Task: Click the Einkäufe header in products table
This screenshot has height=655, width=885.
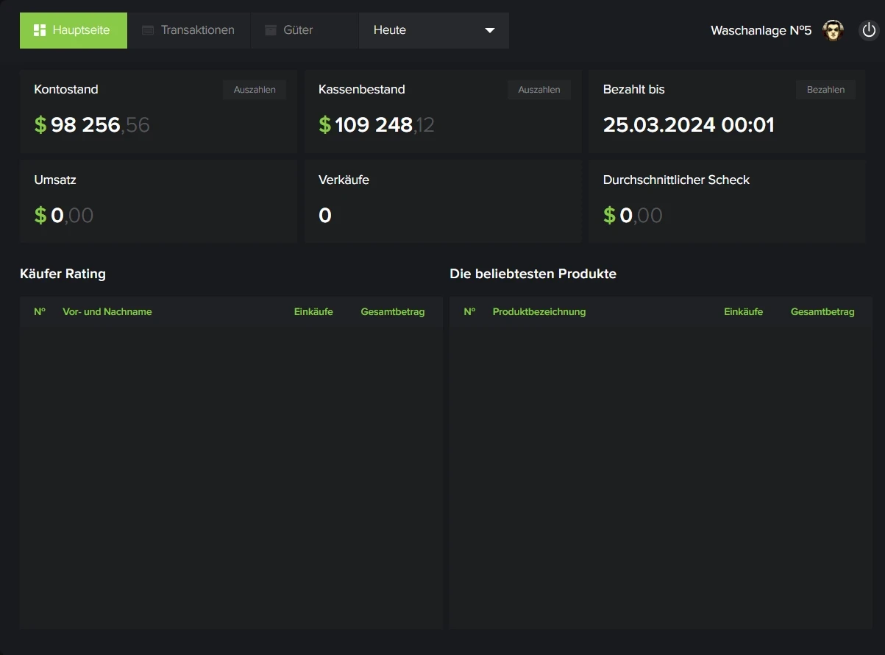Action: coord(743,312)
